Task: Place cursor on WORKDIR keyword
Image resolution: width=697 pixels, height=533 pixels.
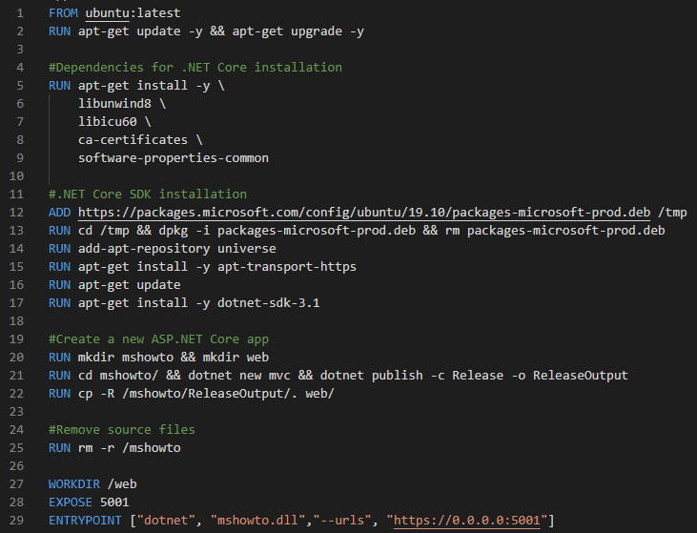Action: coord(74,484)
